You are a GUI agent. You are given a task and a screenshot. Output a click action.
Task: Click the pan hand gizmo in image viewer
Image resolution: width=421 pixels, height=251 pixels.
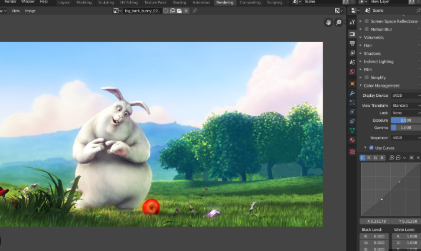[328, 22]
